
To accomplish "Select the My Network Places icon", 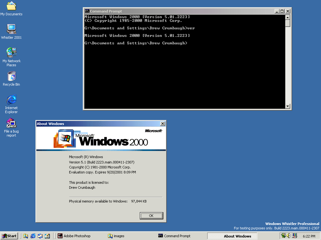I will pos(12,57).
